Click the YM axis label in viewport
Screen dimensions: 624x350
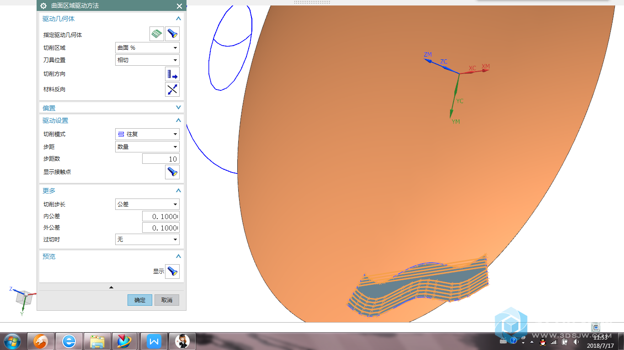pyautogui.click(x=456, y=122)
